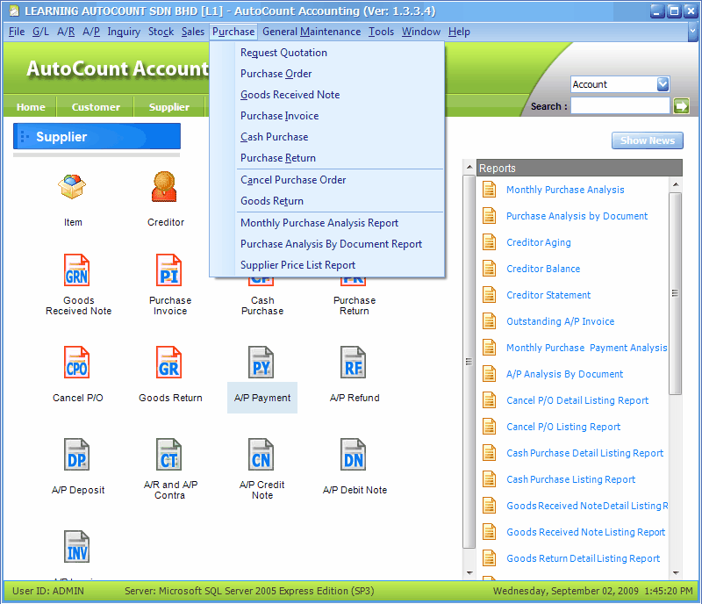
Task: Click the Creditor Balance report icon
Action: [x=489, y=269]
